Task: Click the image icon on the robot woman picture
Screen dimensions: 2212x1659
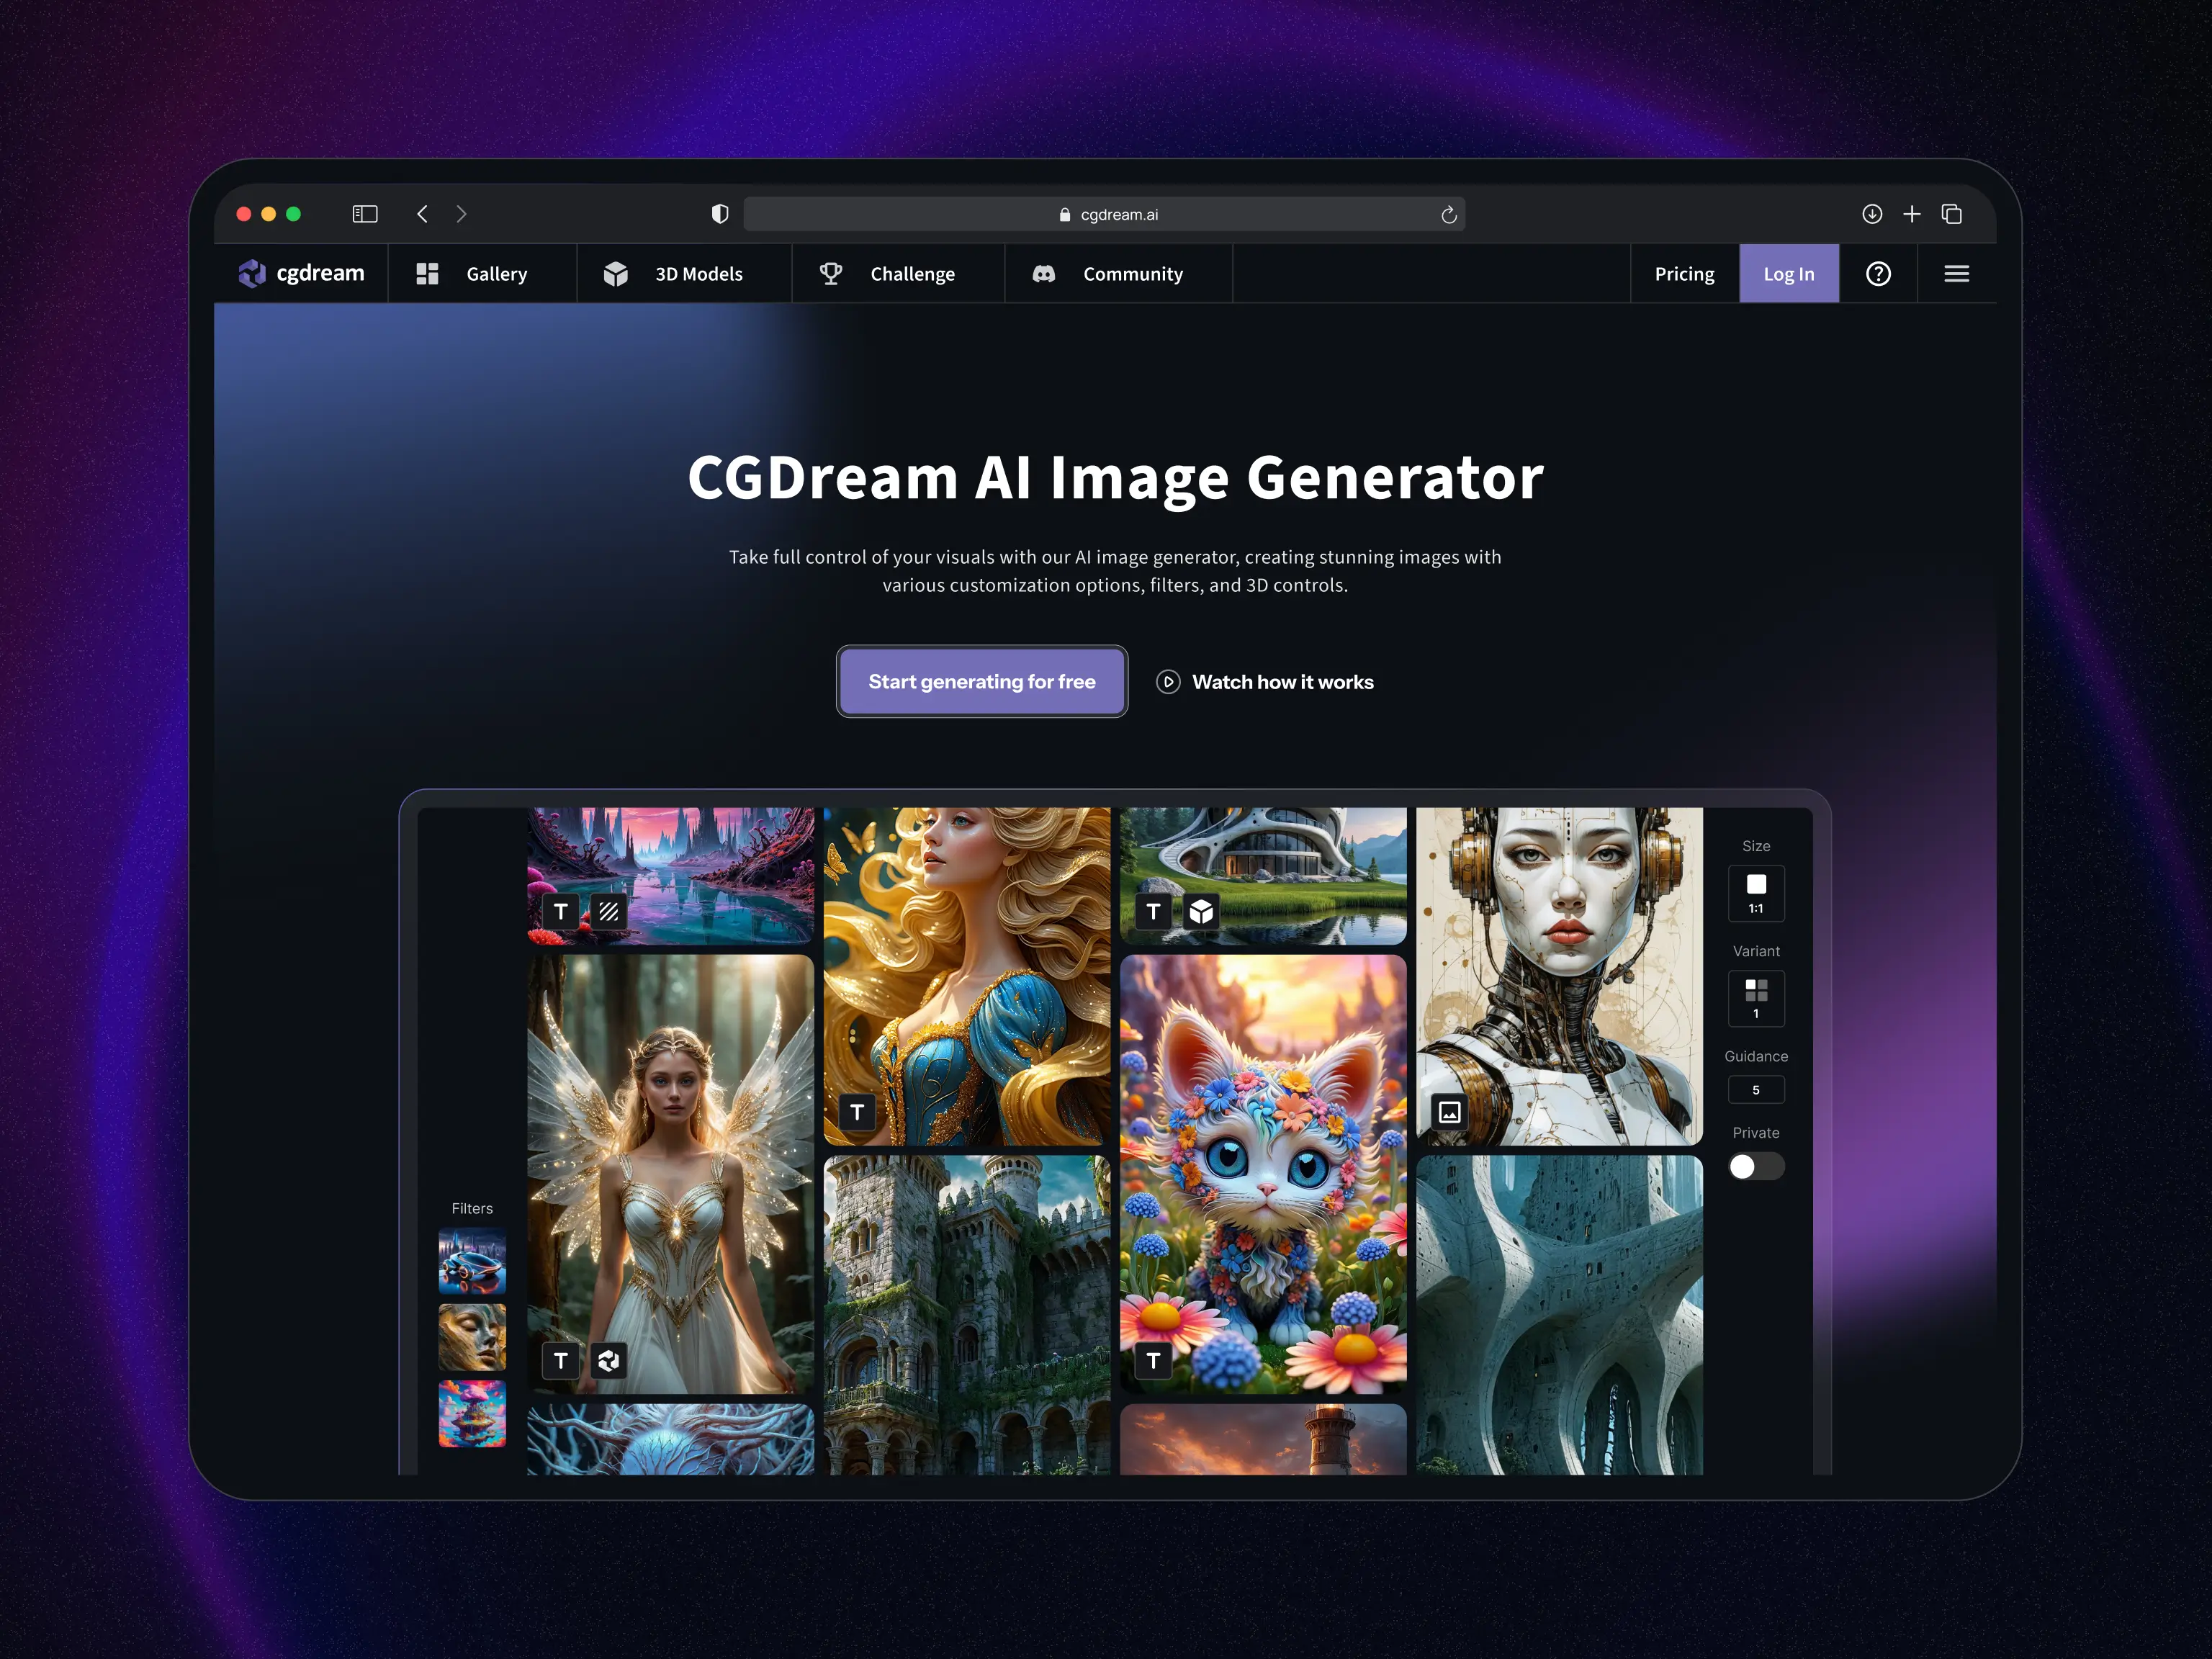Action: [1449, 1111]
